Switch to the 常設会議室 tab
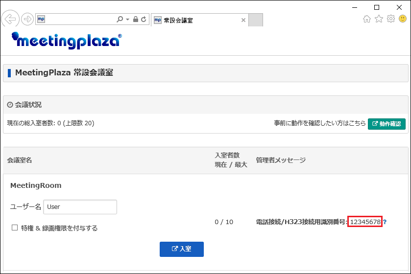 coord(199,20)
